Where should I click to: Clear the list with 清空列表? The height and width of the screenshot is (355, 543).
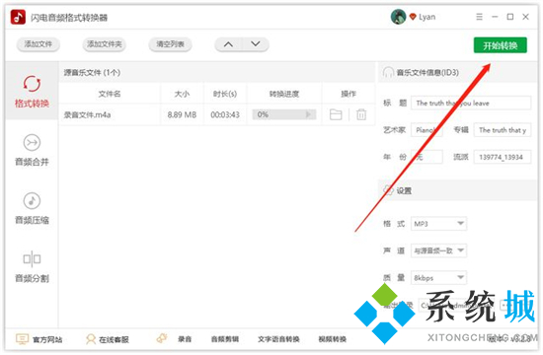pos(170,44)
